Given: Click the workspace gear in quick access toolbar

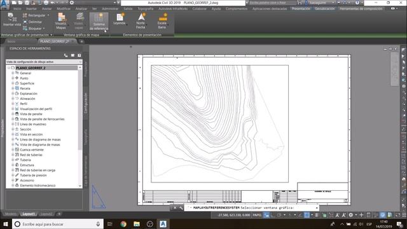Looking at the screenshot, I should pos(72,3).
